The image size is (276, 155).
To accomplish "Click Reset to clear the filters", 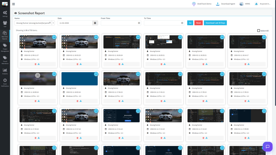I will 198,23.
